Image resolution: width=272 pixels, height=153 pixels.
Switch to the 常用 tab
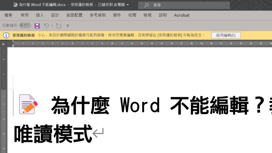24,15
